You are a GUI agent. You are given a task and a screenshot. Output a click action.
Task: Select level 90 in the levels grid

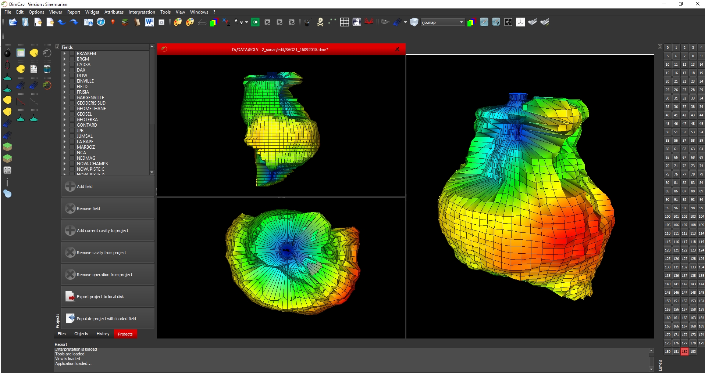667,200
